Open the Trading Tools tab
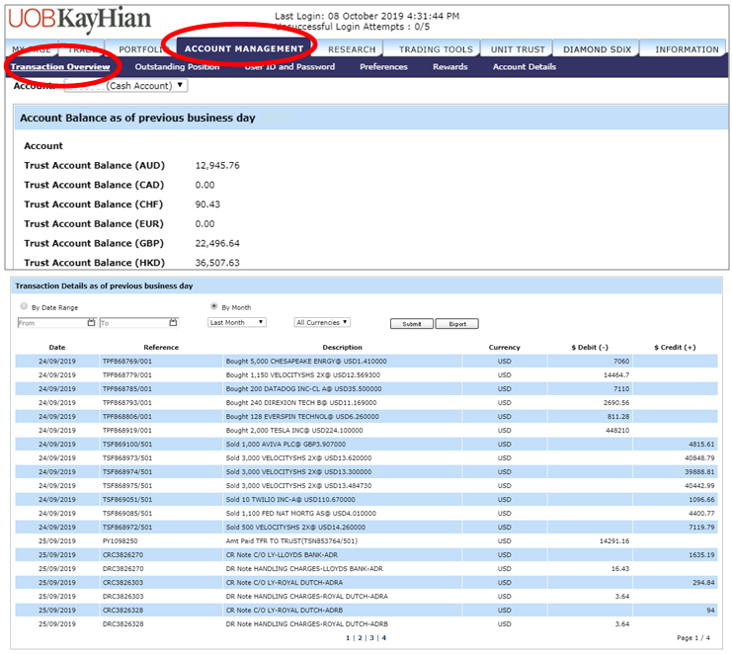The image size is (732, 654). click(x=435, y=49)
